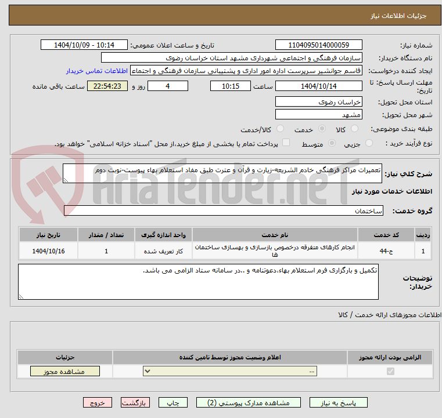Click the مشاهده مجوز button

coord(65,371)
